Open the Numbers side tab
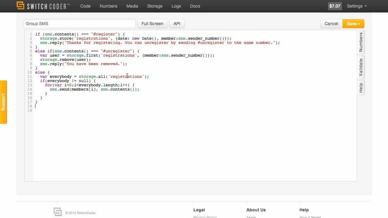 click(x=361, y=42)
